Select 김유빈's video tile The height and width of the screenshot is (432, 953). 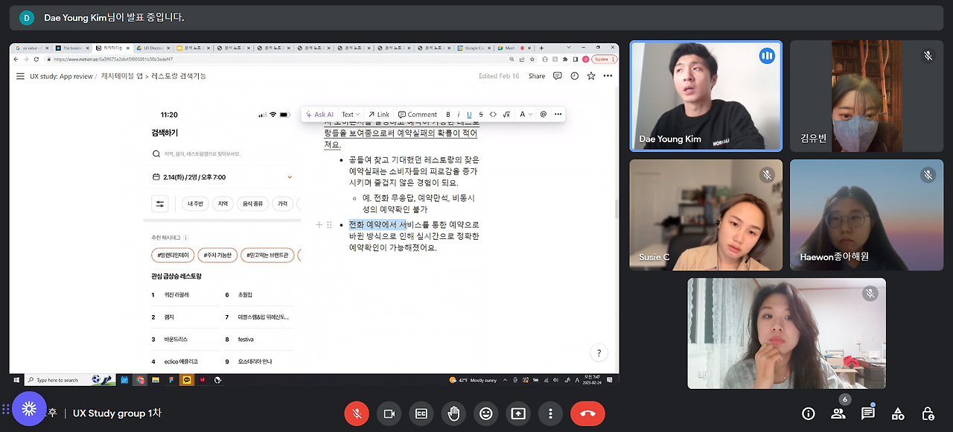pos(867,95)
